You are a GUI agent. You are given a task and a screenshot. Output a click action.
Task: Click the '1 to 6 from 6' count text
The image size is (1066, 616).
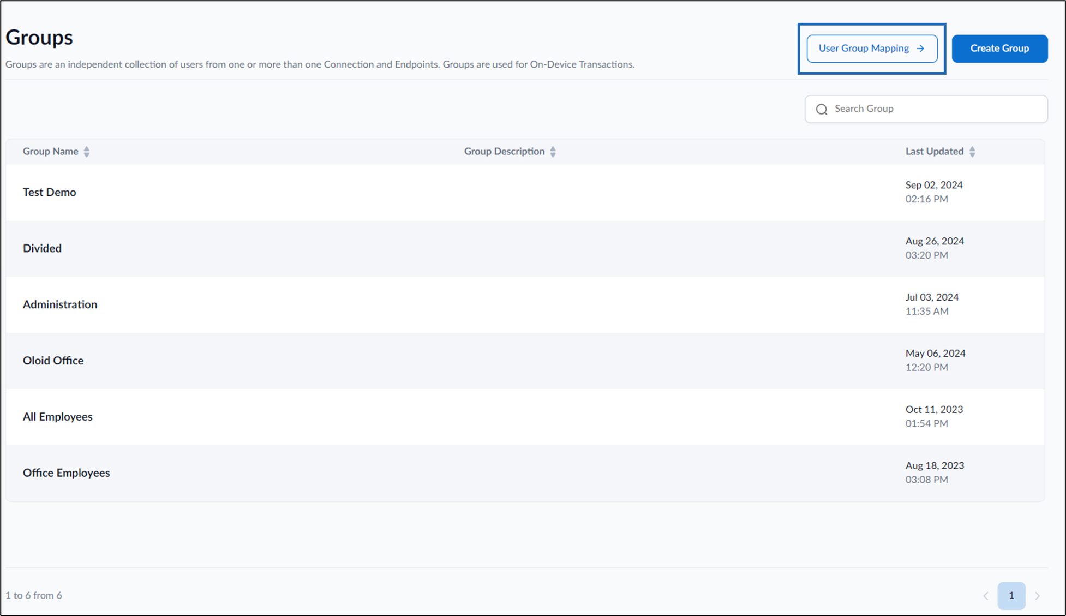(34, 596)
